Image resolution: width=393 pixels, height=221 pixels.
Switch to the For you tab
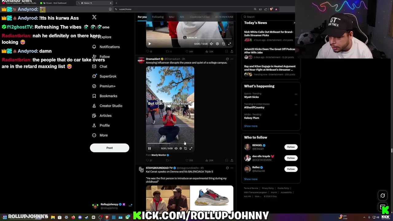(142, 17)
